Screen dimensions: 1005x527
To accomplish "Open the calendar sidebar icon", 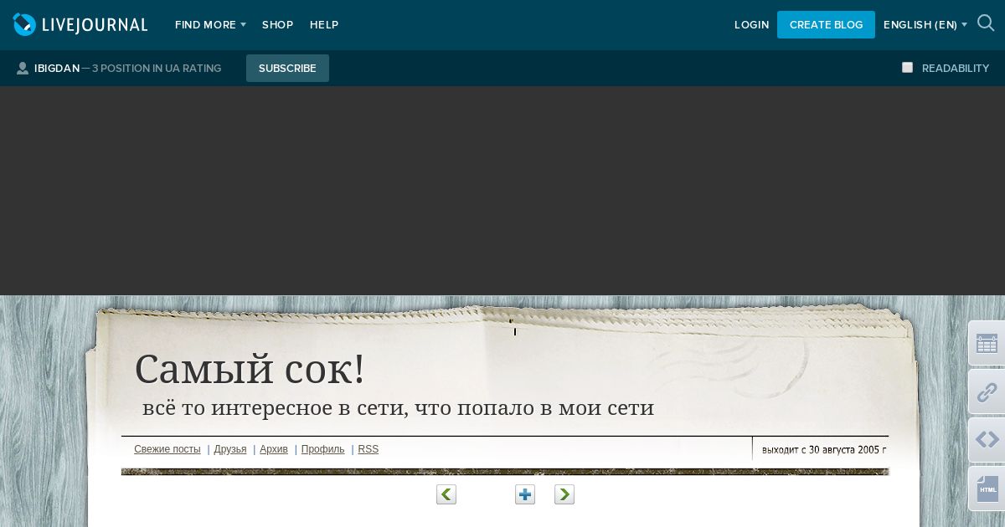I will [x=987, y=343].
